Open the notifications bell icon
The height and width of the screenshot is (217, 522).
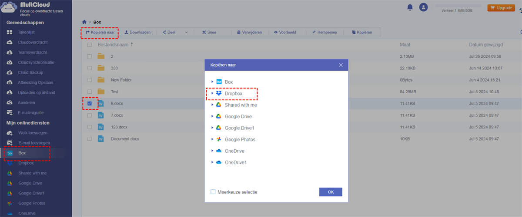[x=409, y=7]
